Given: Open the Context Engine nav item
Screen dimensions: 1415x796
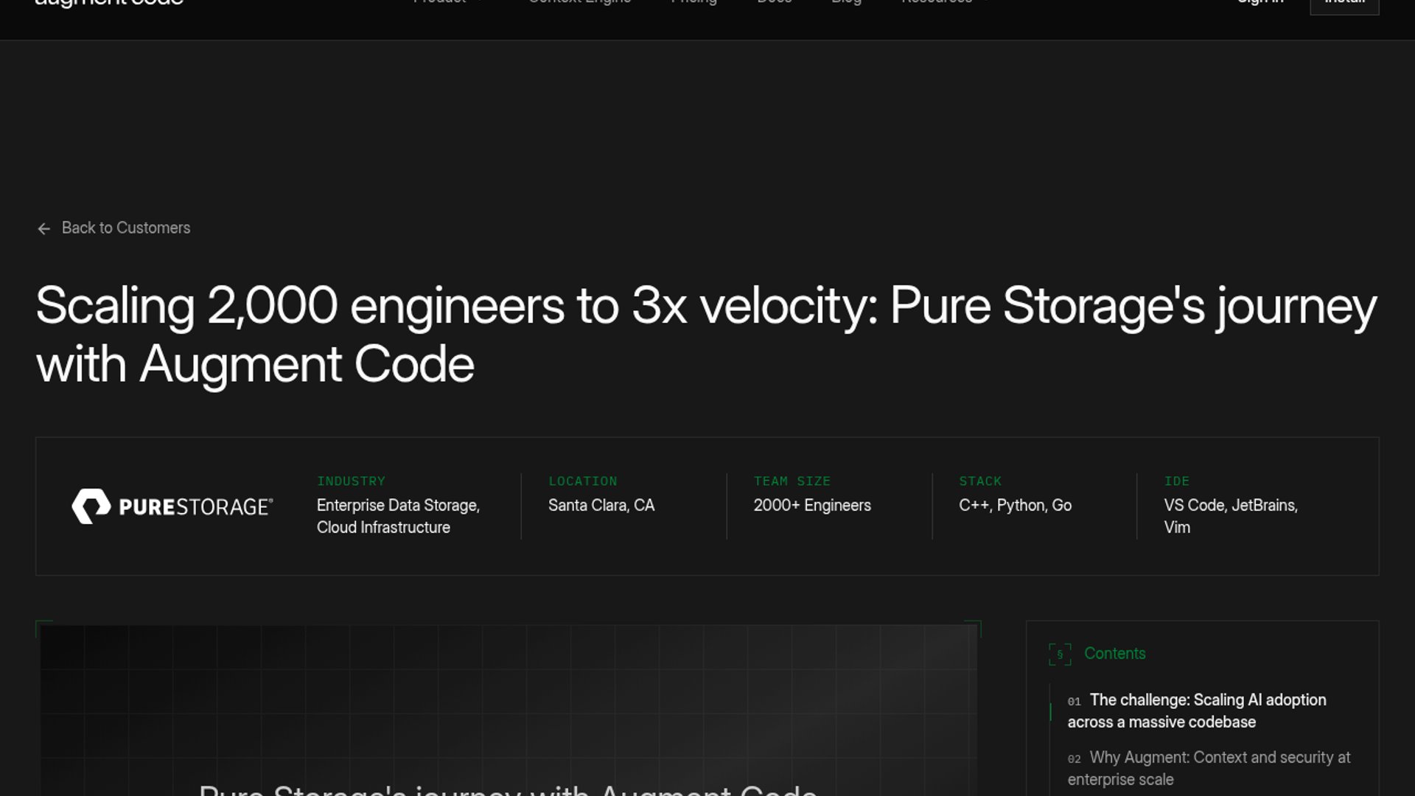Looking at the screenshot, I should tap(579, 2).
